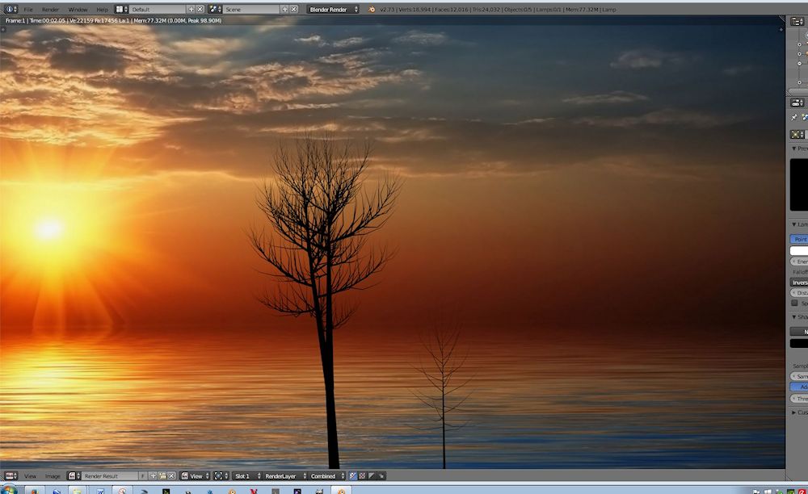Screen dimensions: 808x494
Task: Click the black shadow color swatch
Action: pyautogui.click(x=799, y=343)
